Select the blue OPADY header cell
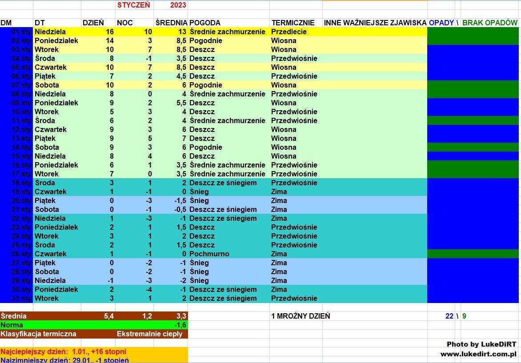The height and width of the screenshot is (363, 521). [x=441, y=23]
